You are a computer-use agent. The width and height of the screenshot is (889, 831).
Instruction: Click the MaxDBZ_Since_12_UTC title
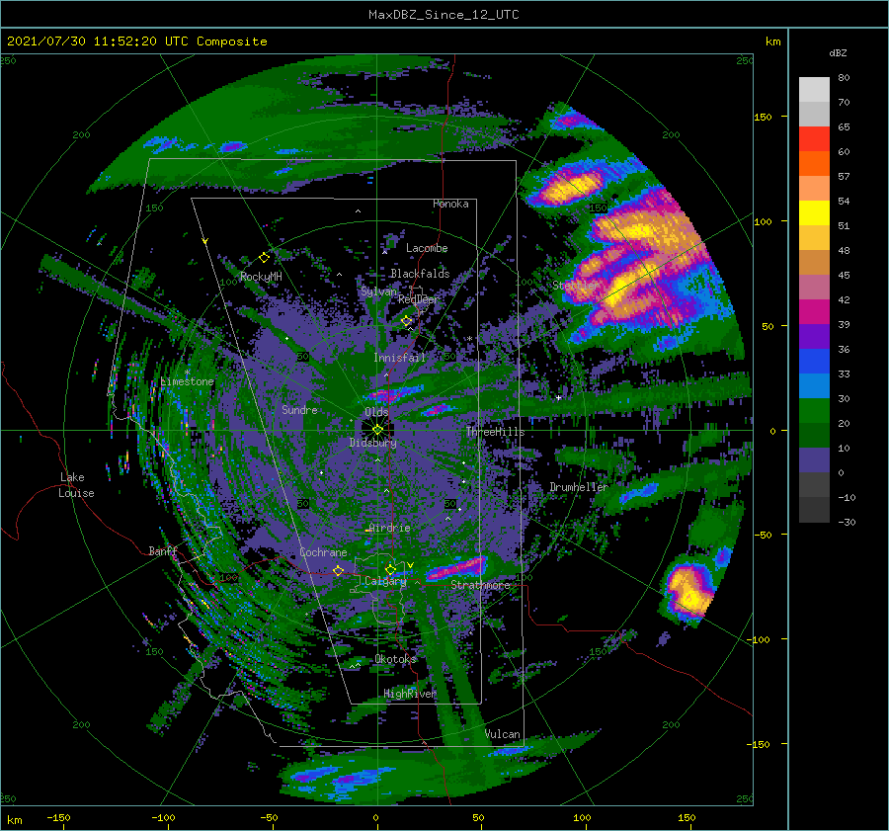(x=444, y=15)
